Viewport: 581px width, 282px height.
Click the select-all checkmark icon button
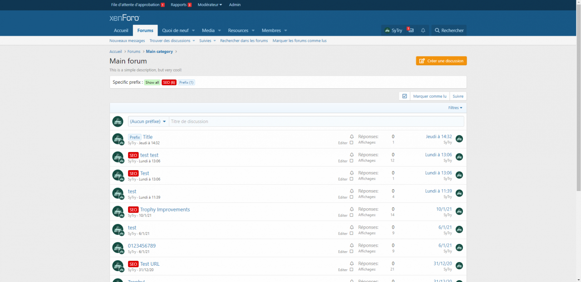point(404,96)
